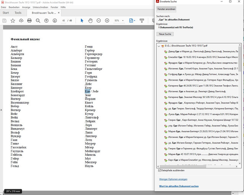This screenshot has width=244, height=195.
Task: Click surname 'Гассельбах' in document index
Action: point(19,147)
